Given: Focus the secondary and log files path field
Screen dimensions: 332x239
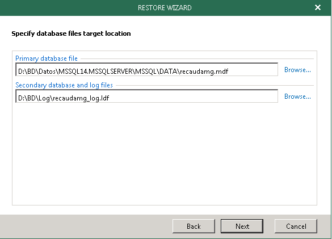Looking at the screenshot, I should pyautogui.click(x=147, y=96).
